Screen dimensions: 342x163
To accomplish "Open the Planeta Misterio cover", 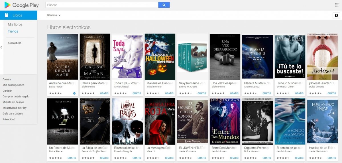I will [x=257, y=57].
